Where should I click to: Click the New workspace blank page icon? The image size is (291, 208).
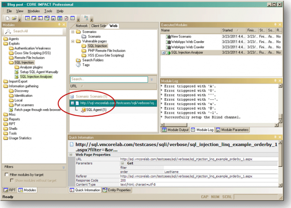7,18
